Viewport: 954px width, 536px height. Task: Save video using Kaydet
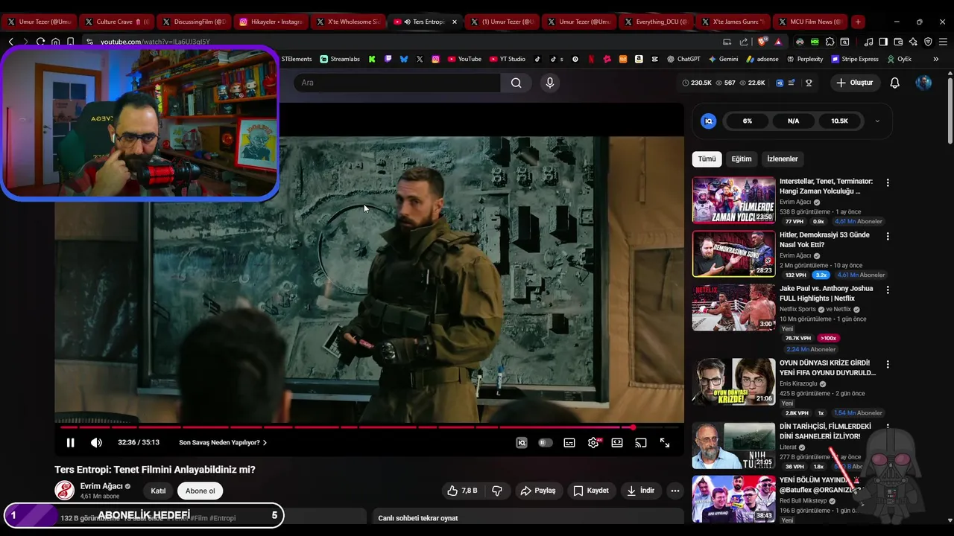pyautogui.click(x=591, y=491)
